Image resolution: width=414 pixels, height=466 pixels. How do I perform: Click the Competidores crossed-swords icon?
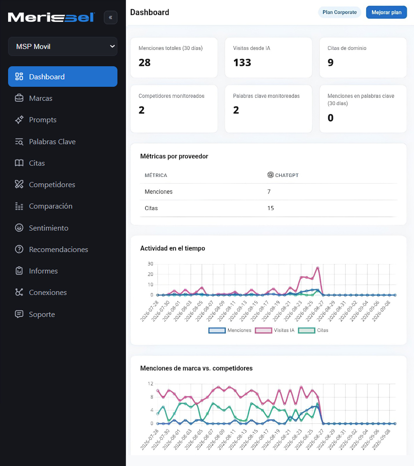[x=19, y=184]
